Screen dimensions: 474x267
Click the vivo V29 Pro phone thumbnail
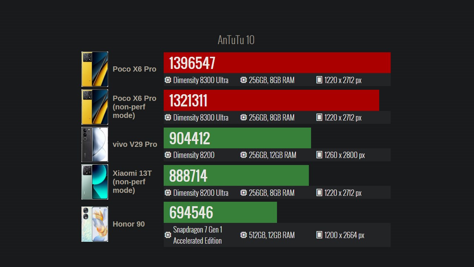[95, 144]
